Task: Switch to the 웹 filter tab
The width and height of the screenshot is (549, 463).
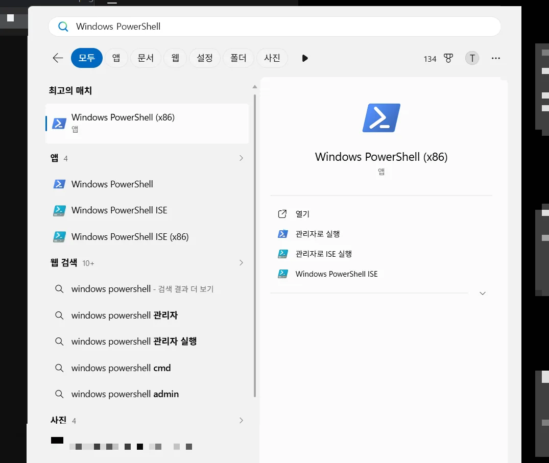Action: click(x=175, y=58)
